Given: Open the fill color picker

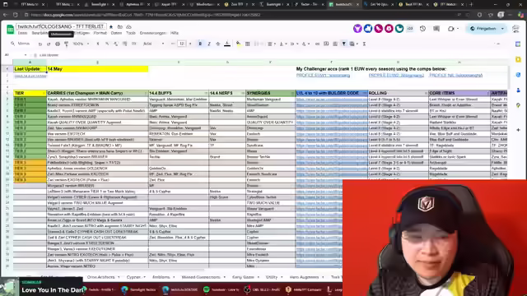Looking at the screenshot, I should click(x=238, y=44).
